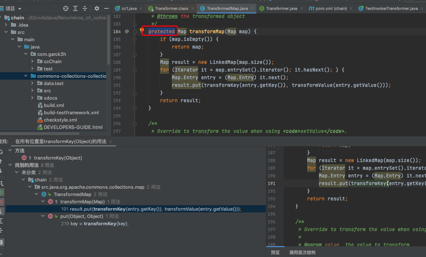Close the Transformer.class editor tab
Viewport: 426px width, 257px height.
[193, 8]
